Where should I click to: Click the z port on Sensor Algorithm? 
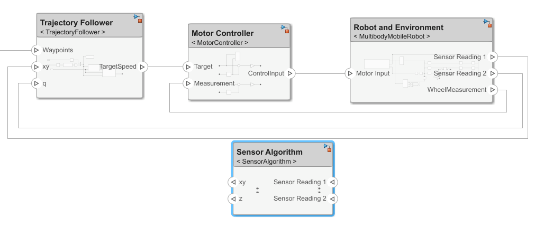(x=232, y=199)
